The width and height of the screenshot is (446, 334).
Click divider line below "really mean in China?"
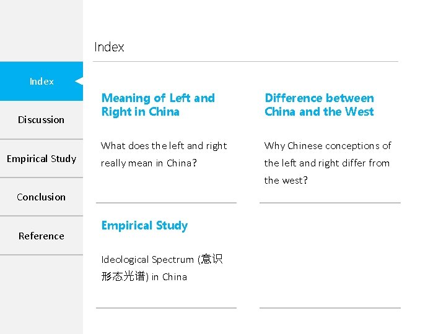[166, 202]
